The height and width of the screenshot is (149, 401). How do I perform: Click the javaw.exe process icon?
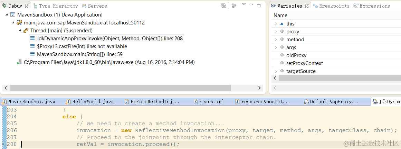[19, 62]
